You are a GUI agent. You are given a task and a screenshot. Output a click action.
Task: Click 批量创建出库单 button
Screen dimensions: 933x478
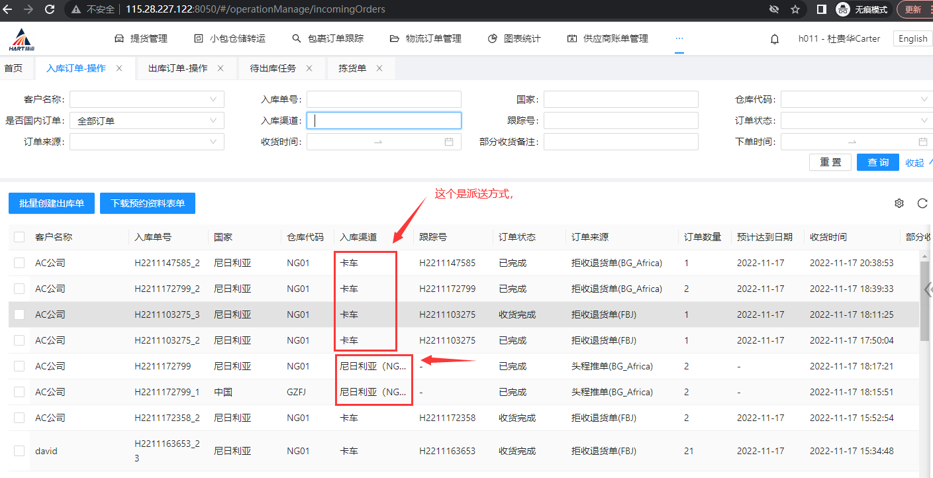52,203
